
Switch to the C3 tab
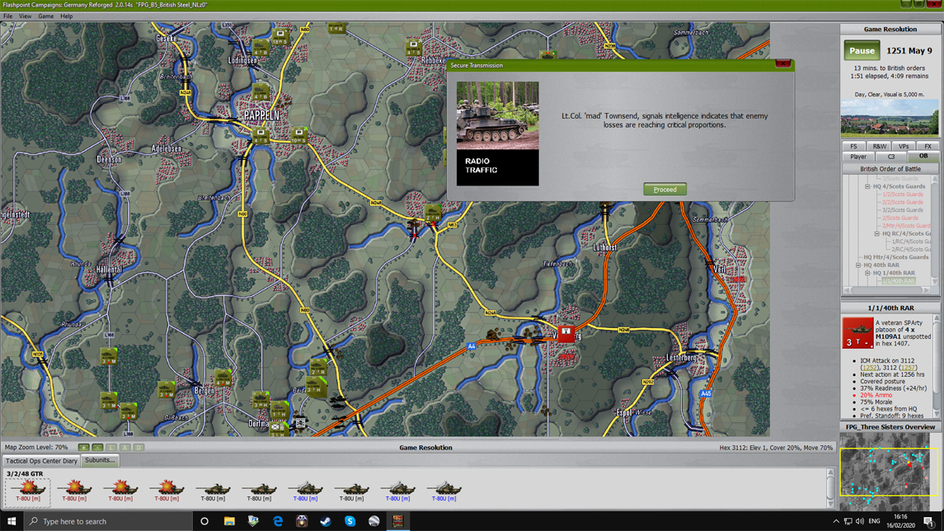click(891, 157)
